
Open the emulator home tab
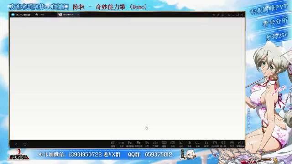(x=40, y=15)
